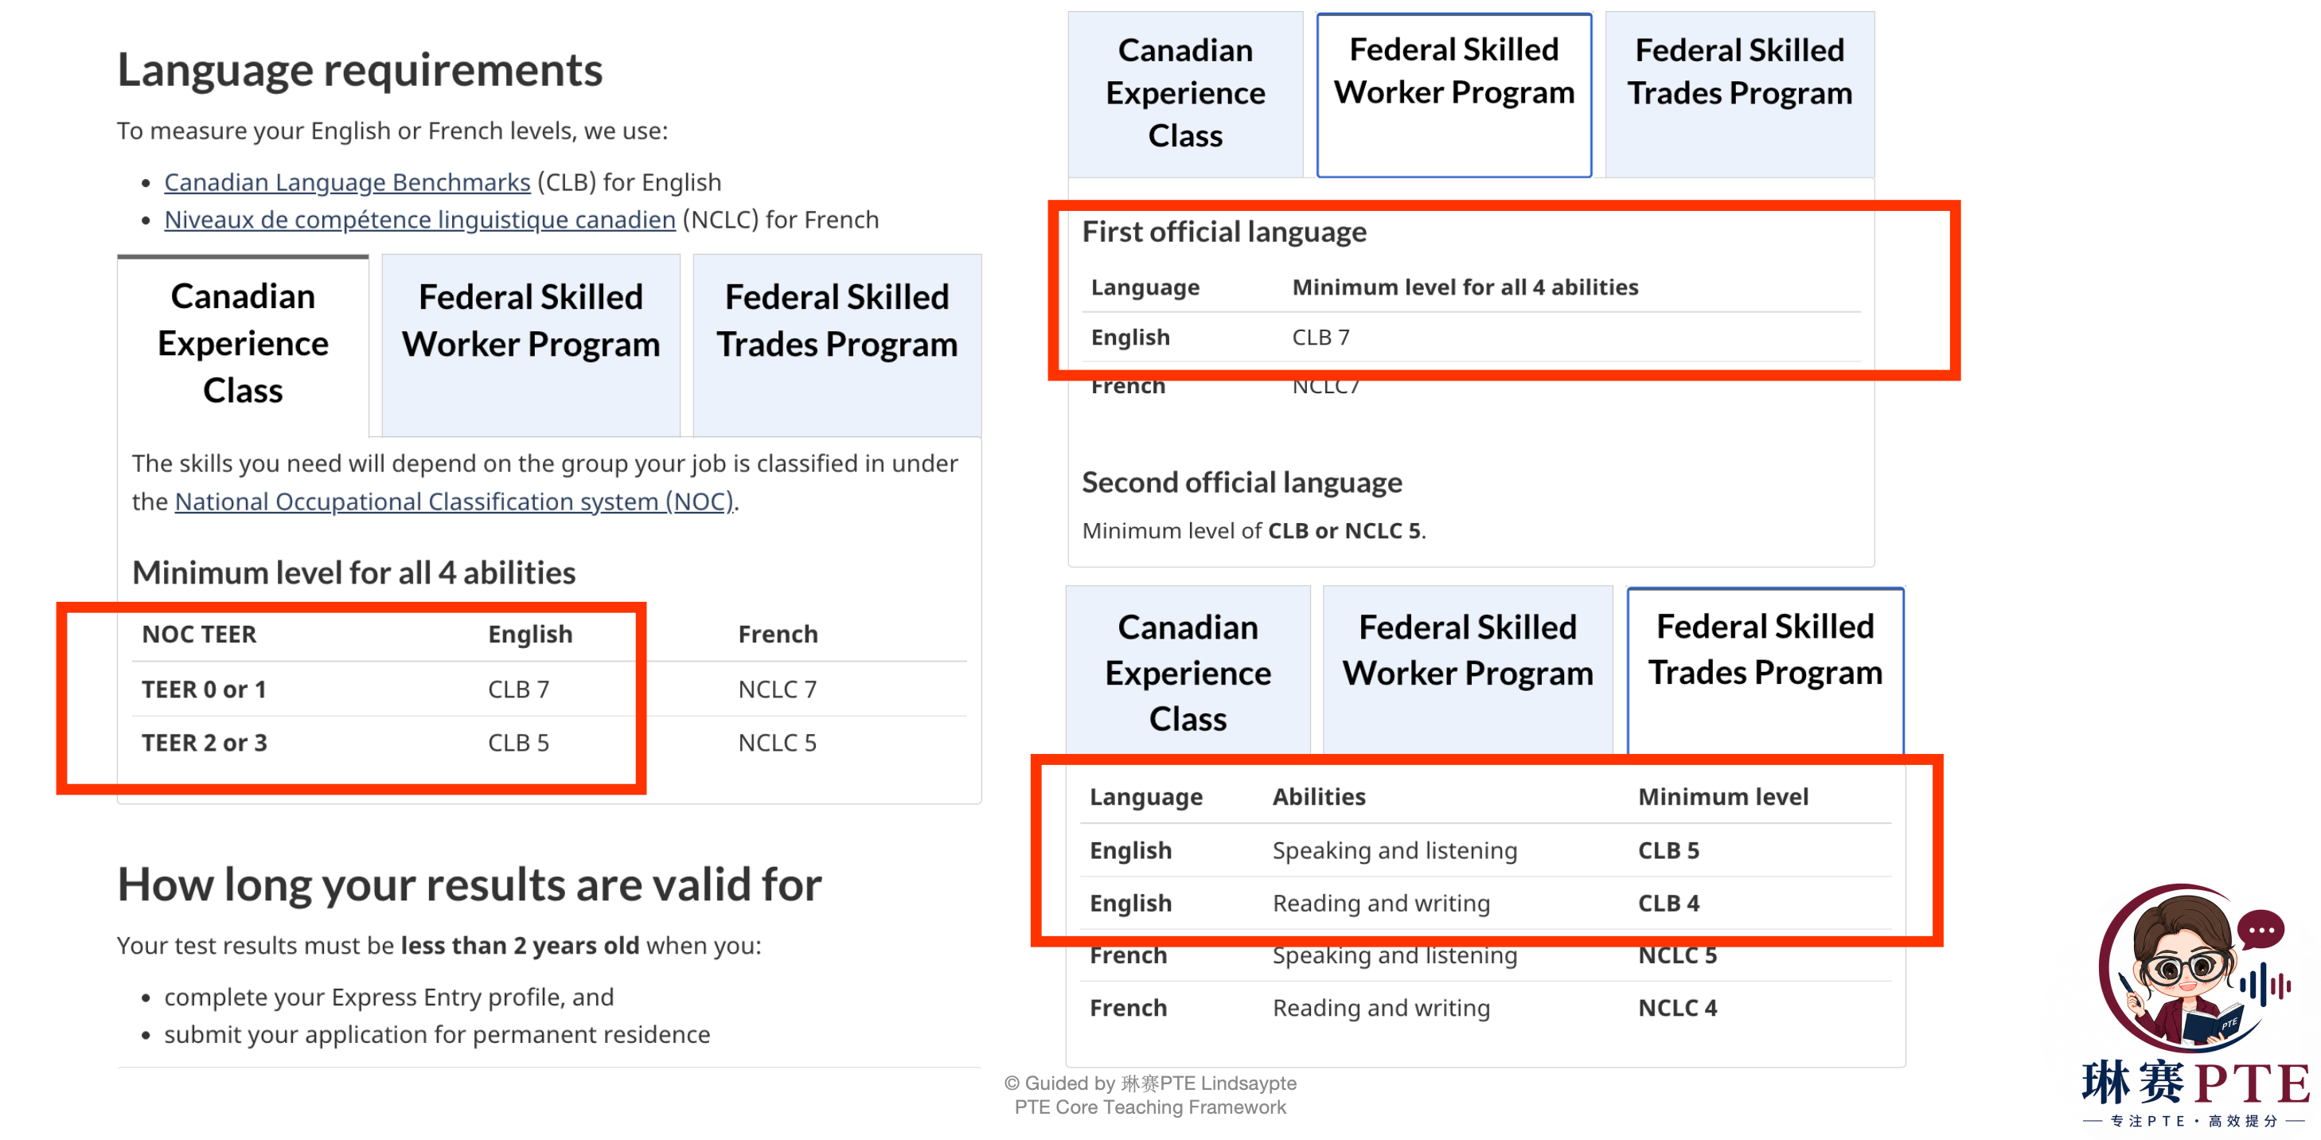Select left Canadian Experience Class tab

[x=244, y=344]
